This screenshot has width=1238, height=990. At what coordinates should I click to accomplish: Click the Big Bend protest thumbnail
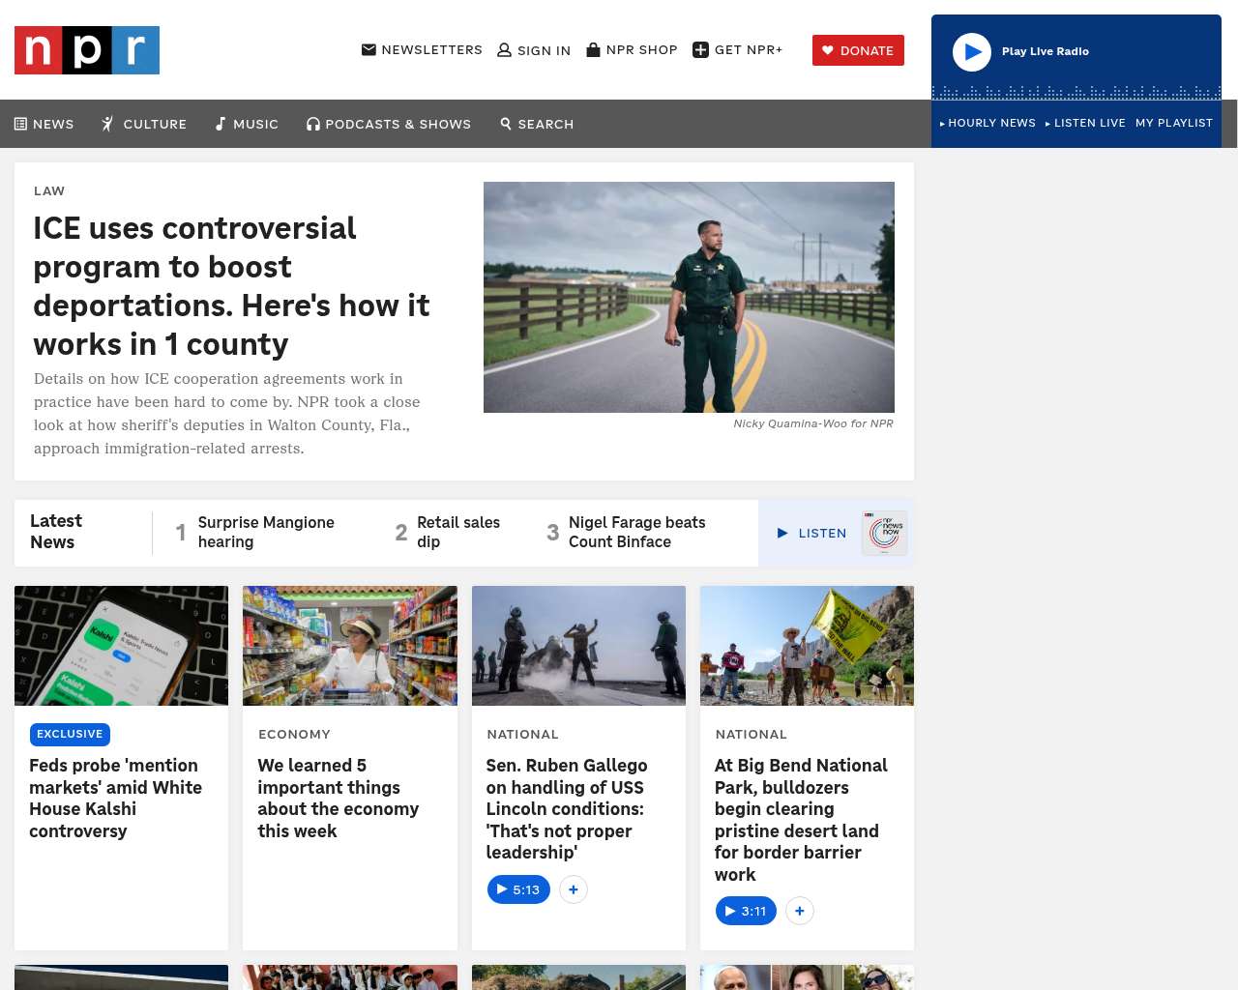coord(807,646)
